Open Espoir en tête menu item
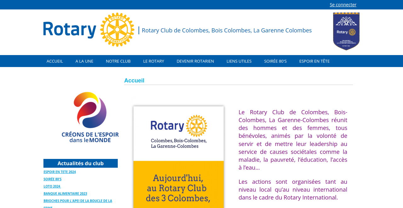Screen dimensions: 403x208 pos(315,61)
